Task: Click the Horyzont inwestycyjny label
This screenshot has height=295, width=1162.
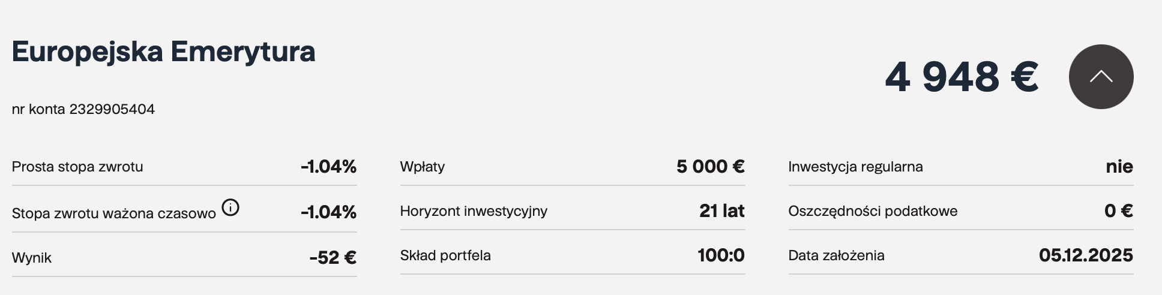Action: pos(474,211)
